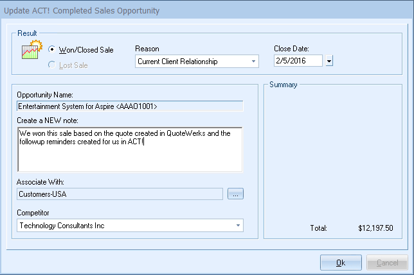This screenshot has height=275, width=414.
Task: Select the Won/Closed Sale radio button
Action: tap(52, 50)
